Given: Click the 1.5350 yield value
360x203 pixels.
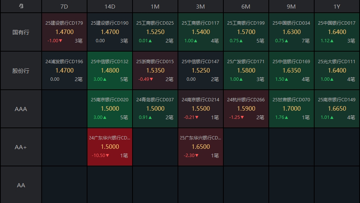Looking at the screenshot, I should pyautogui.click(x=155, y=70).
